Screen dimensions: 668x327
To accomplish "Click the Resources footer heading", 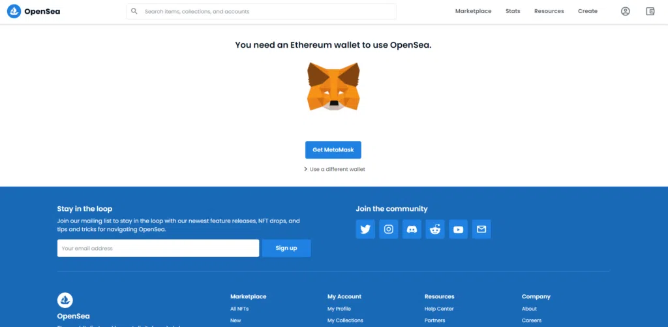I will (439, 296).
